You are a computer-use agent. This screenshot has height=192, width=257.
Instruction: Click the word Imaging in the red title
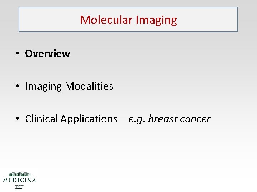(x=157, y=20)
